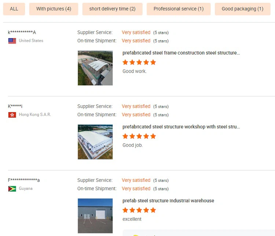This screenshot has width=275, height=236.
Task: Open prefabricated steel structure workshop product link
Action: [181, 127]
